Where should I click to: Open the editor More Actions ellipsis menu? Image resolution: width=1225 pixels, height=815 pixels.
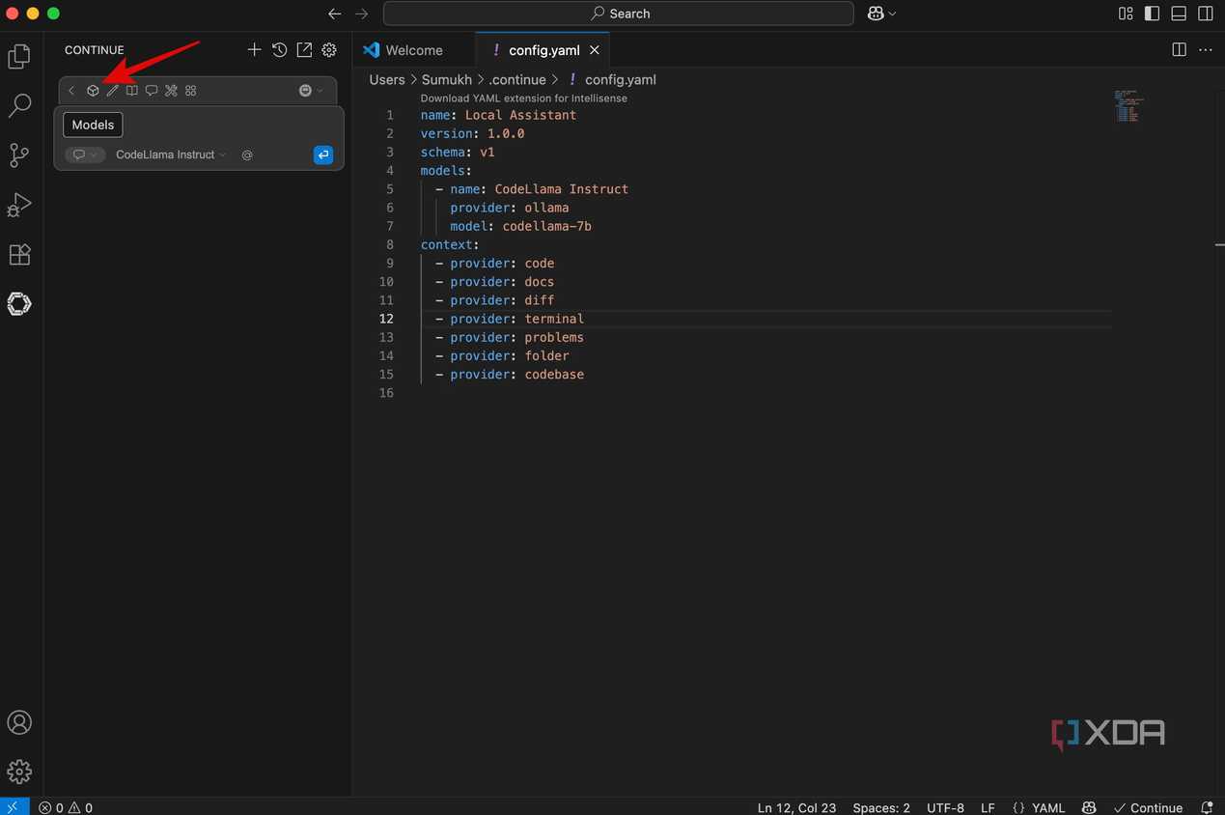[x=1205, y=49]
